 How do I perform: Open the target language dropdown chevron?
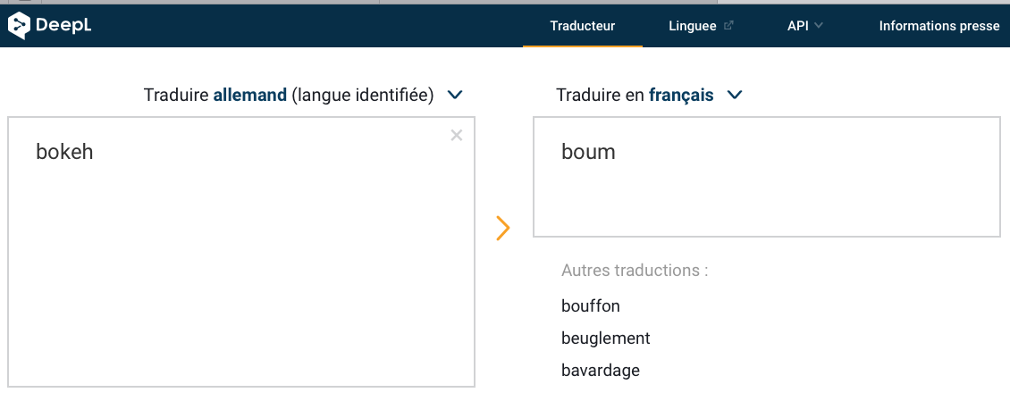click(735, 95)
